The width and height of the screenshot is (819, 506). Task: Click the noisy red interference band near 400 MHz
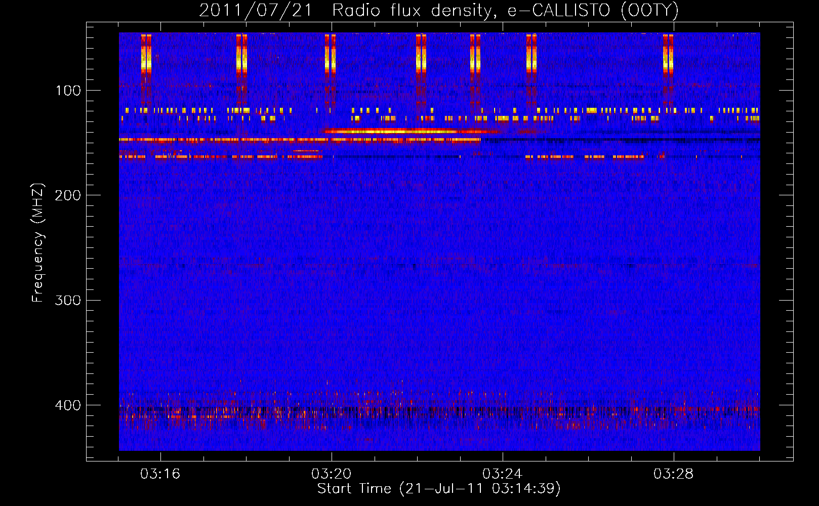tap(439, 410)
